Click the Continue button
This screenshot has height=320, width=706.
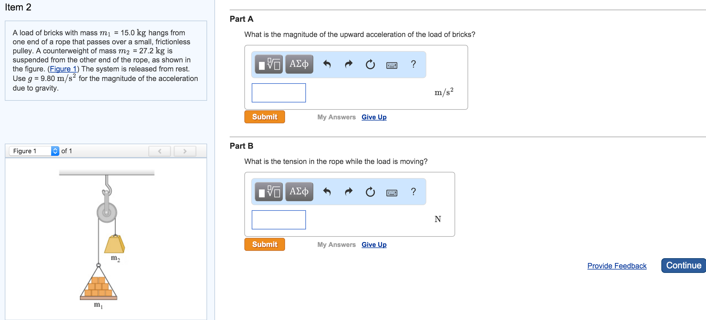point(683,266)
